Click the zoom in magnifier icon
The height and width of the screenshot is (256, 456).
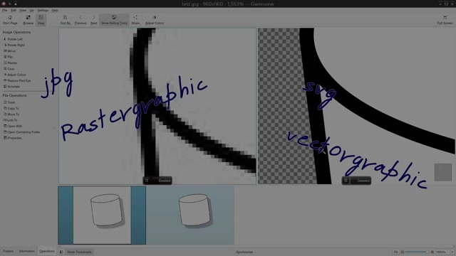(x=432, y=252)
